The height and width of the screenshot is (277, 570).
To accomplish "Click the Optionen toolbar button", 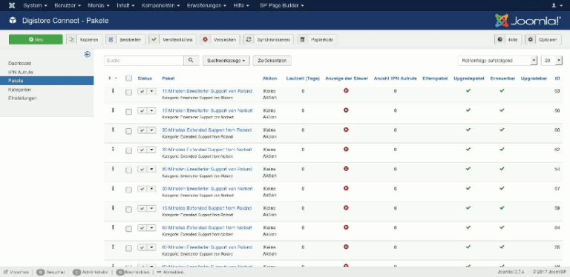I will tap(543, 39).
